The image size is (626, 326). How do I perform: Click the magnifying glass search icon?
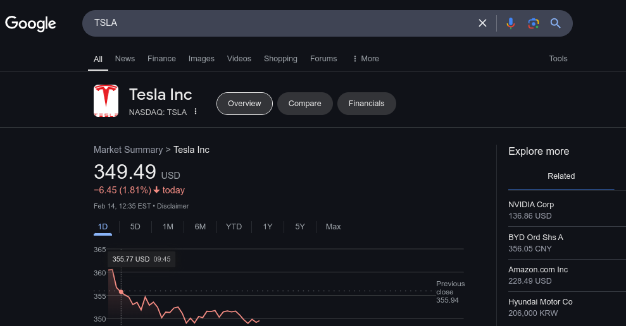tap(555, 23)
